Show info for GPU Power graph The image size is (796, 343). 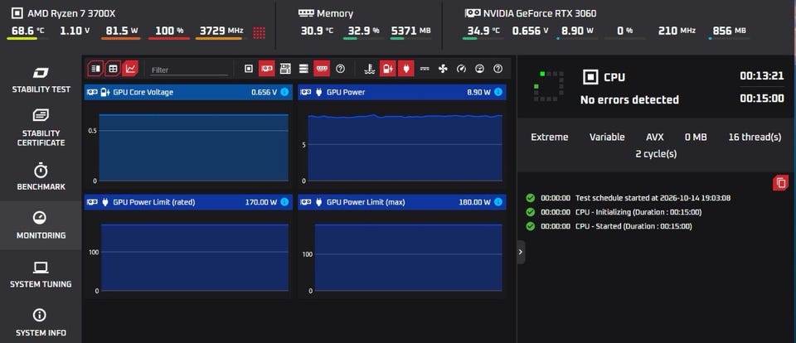point(498,92)
